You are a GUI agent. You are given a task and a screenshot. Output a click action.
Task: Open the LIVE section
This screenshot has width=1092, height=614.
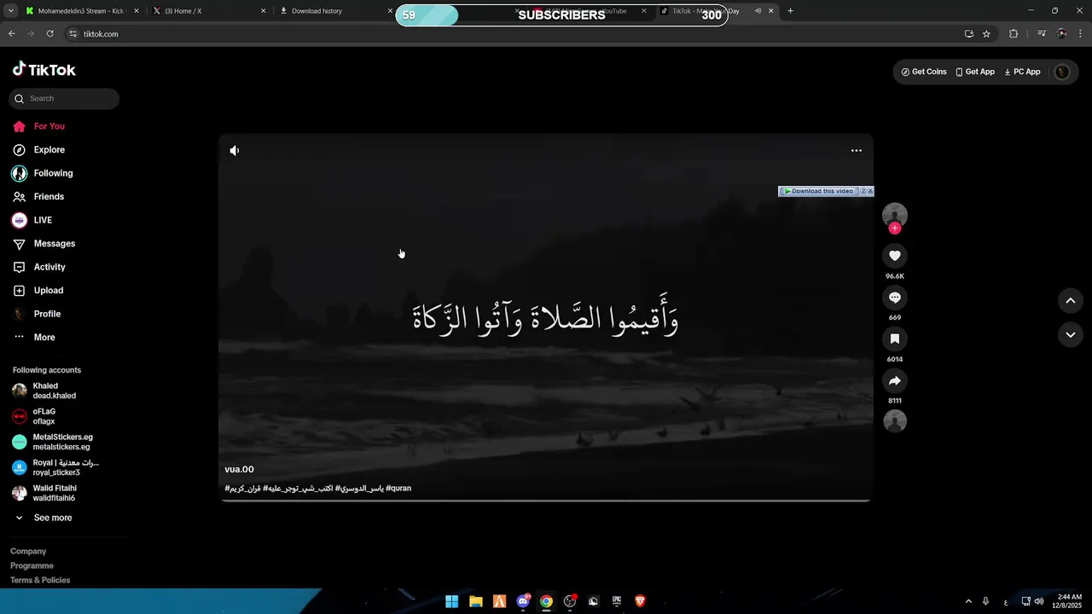[32, 220]
